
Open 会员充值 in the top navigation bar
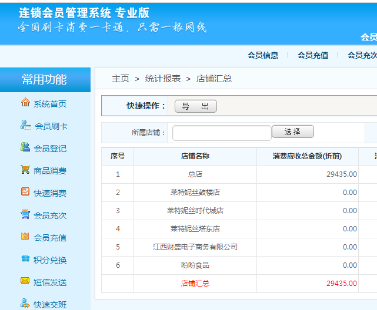click(313, 55)
